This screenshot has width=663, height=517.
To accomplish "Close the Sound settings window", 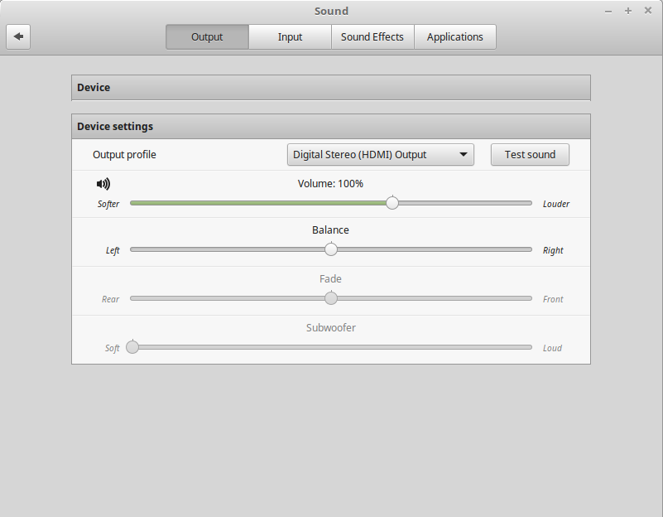I will [647, 11].
